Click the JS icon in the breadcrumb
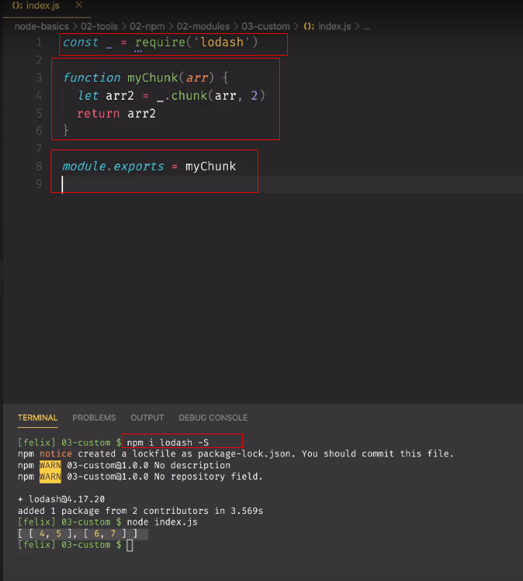The image size is (523, 581). pos(309,27)
